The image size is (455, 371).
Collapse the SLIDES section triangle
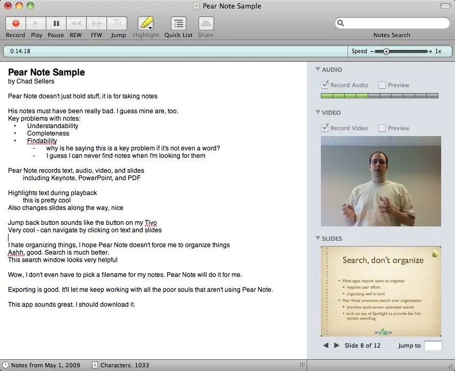318,238
